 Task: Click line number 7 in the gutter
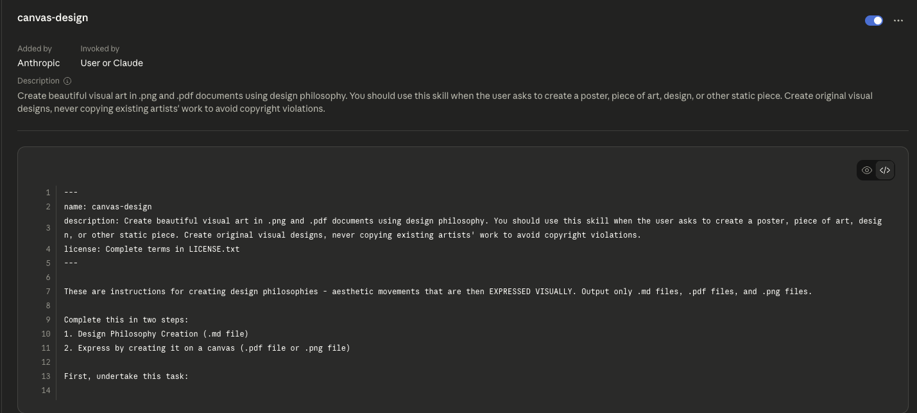point(47,292)
